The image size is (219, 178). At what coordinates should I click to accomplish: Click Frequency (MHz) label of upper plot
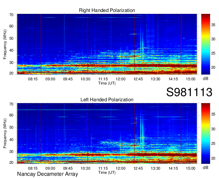click(5, 44)
